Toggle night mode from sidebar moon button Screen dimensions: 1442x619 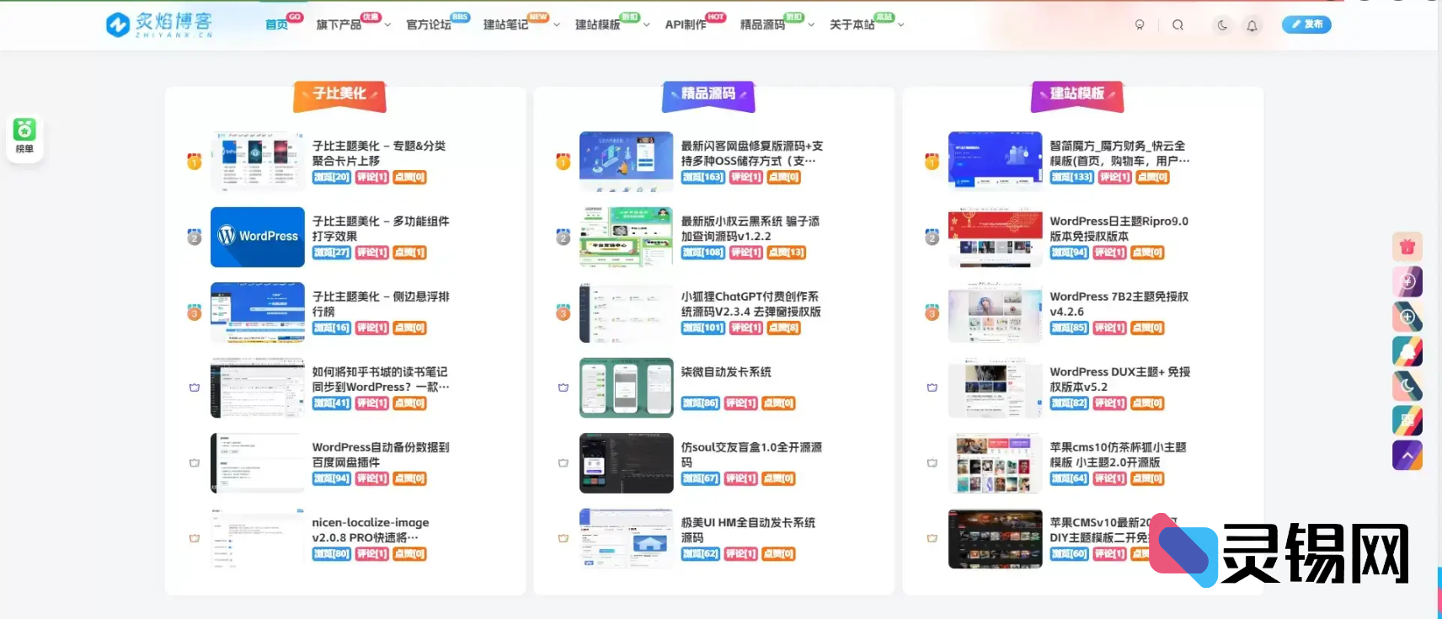[x=1407, y=386]
